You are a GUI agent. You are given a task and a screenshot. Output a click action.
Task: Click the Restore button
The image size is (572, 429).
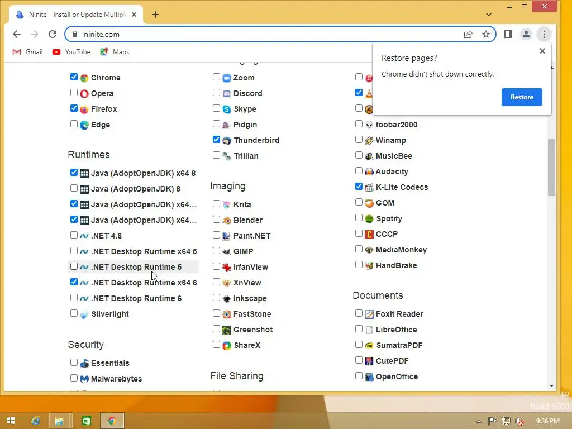pyautogui.click(x=522, y=97)
